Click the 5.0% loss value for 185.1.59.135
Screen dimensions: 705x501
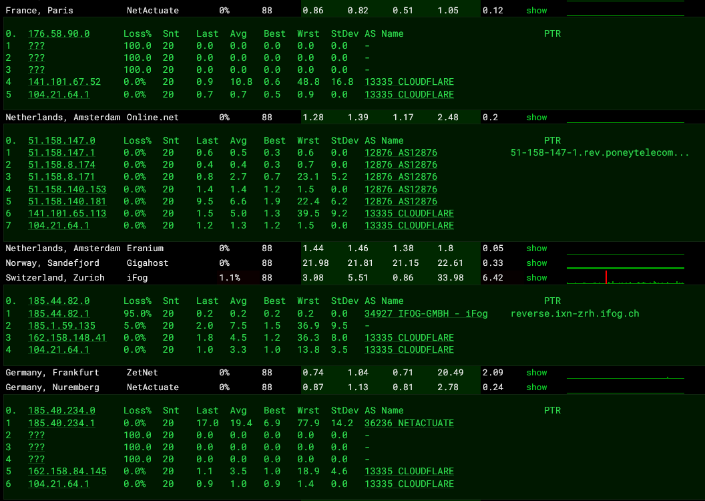point(135,325)
